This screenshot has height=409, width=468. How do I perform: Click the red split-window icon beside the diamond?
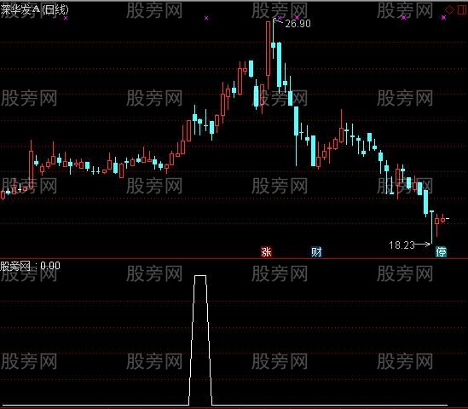coord(461,10)
